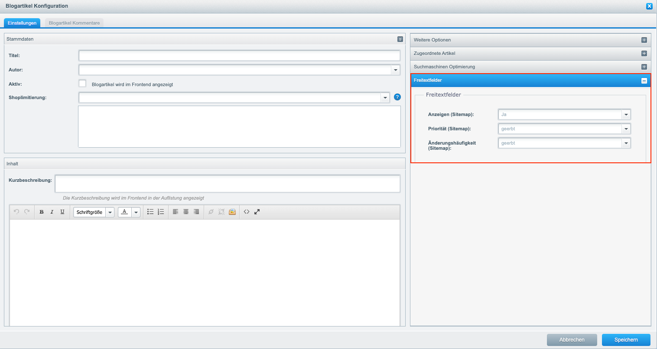
Task: Switch to the Einstellungen tab
Action: click(x=22, y=23)
